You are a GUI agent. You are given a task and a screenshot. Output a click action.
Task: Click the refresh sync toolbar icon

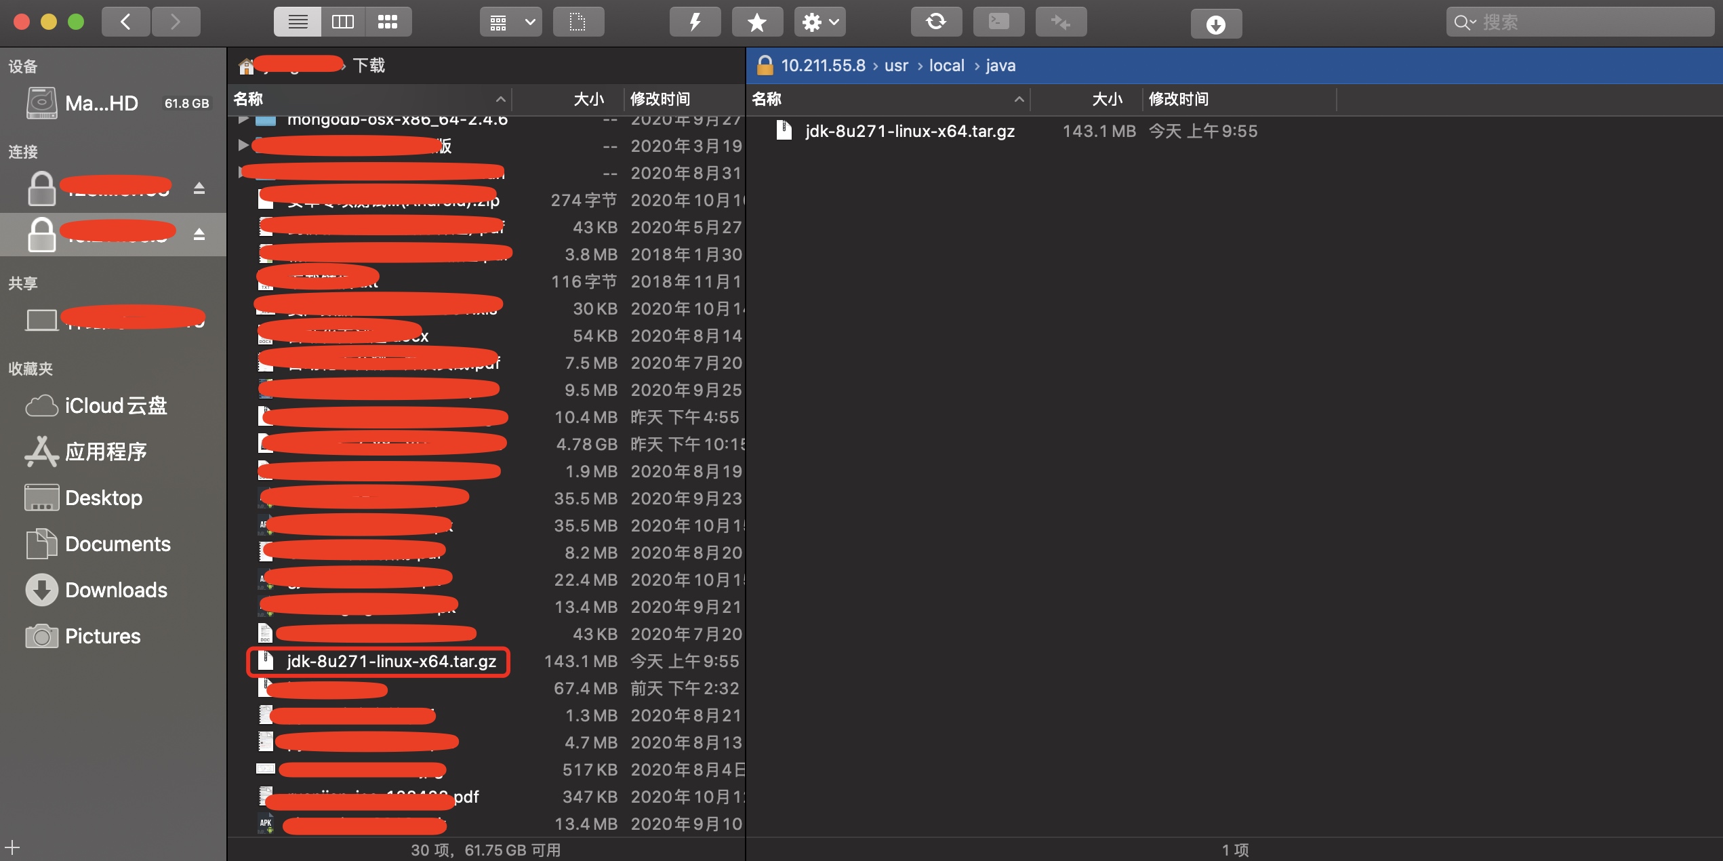[x=935, y=22]
